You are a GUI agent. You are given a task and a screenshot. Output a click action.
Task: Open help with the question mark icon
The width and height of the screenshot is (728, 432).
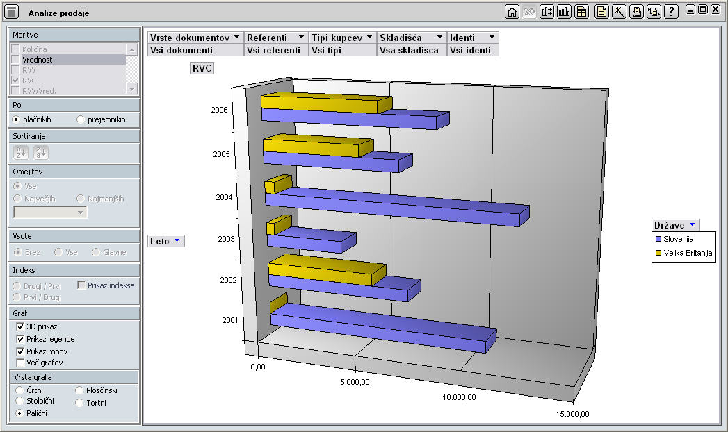671,12
